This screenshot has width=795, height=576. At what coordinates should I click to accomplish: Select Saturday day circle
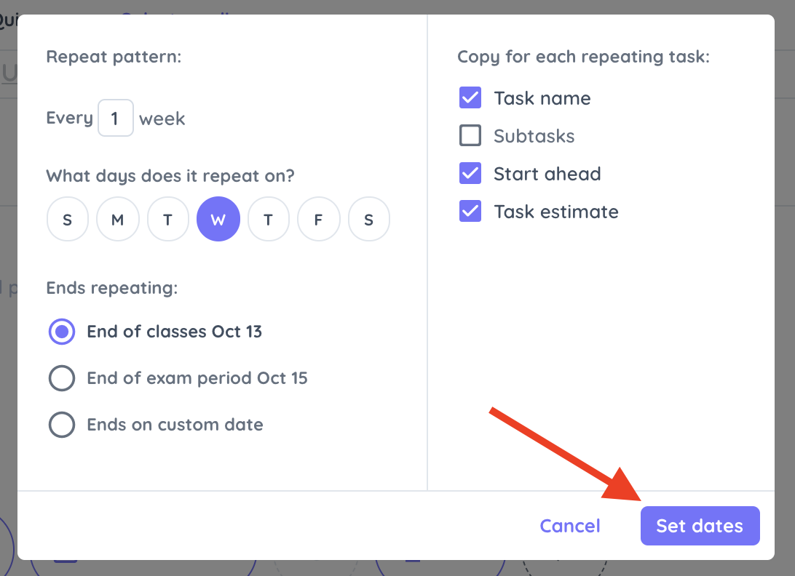pyautogui.click(x=368, y=220)
